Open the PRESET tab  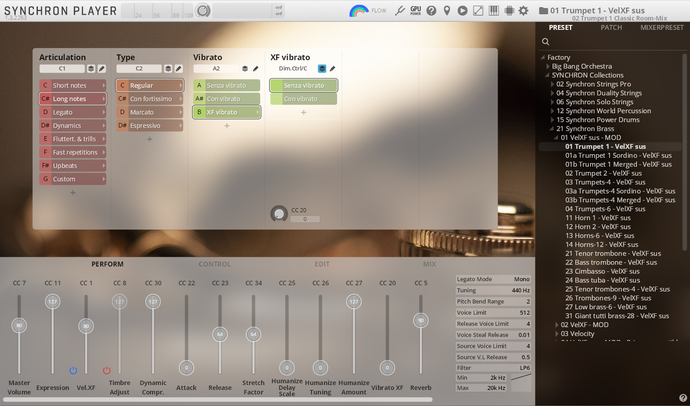(x=561, y=28)
